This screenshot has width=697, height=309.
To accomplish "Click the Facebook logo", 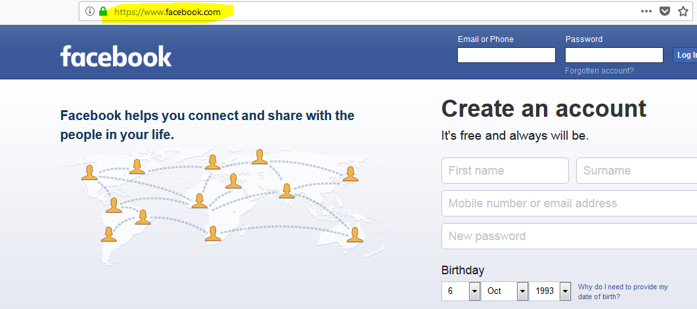I will 116,56.
